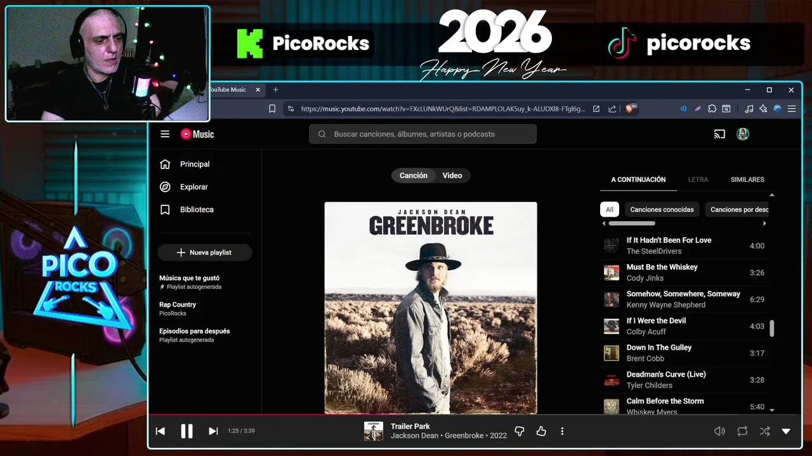Image resolution: width=812 pixels, height=456 pixels.
Task: Pause the playing song
Action: pos(187,431)
